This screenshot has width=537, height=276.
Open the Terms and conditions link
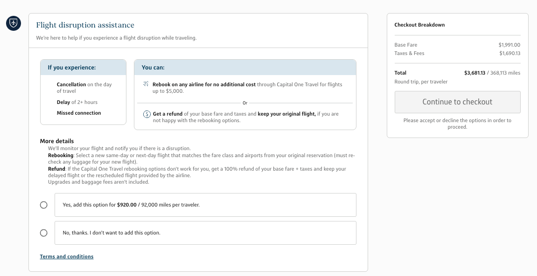[x=66, y=256]
